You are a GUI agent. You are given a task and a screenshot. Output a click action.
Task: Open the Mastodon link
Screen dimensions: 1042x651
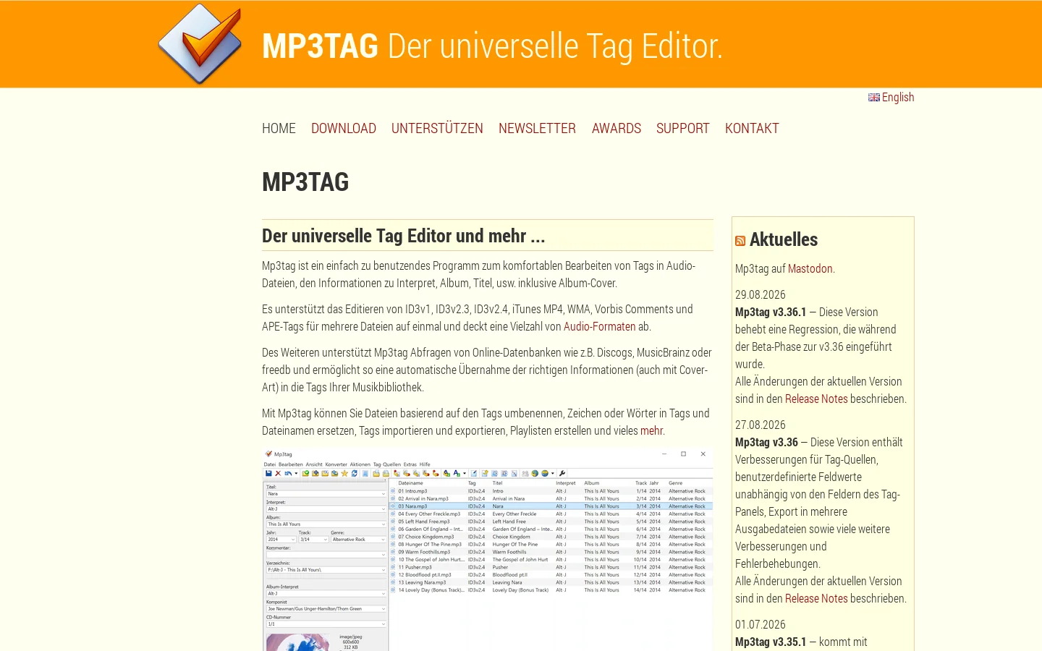(x=810, y=269)
